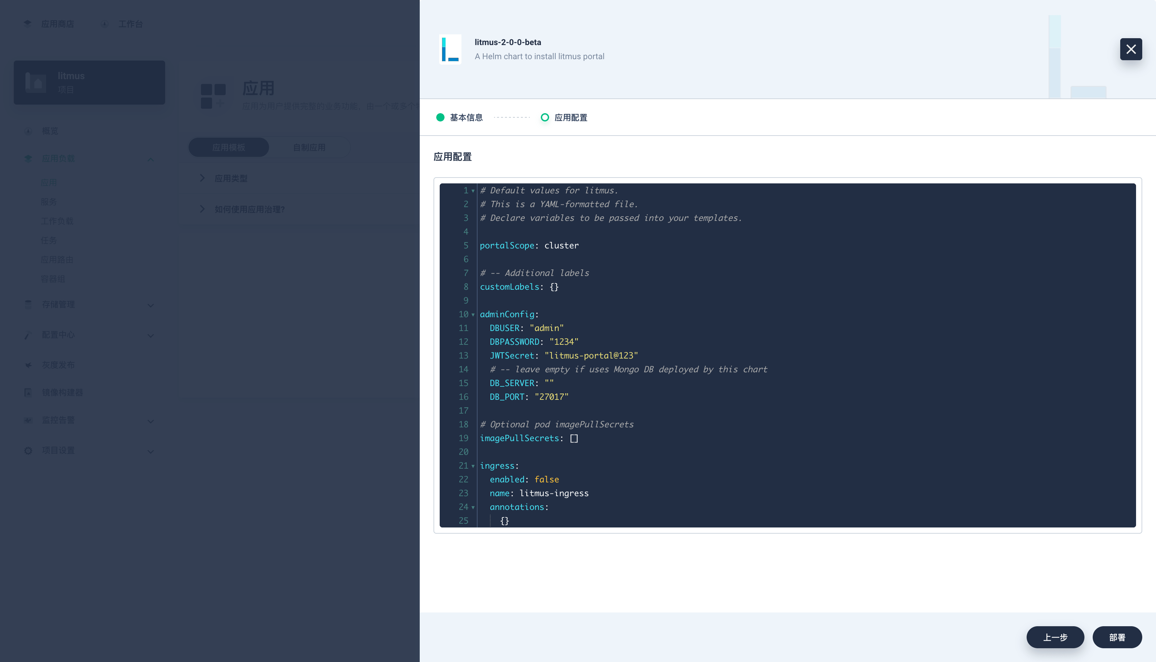
Task: Fold the ingress section at line 21
Action: coord(473,466)
